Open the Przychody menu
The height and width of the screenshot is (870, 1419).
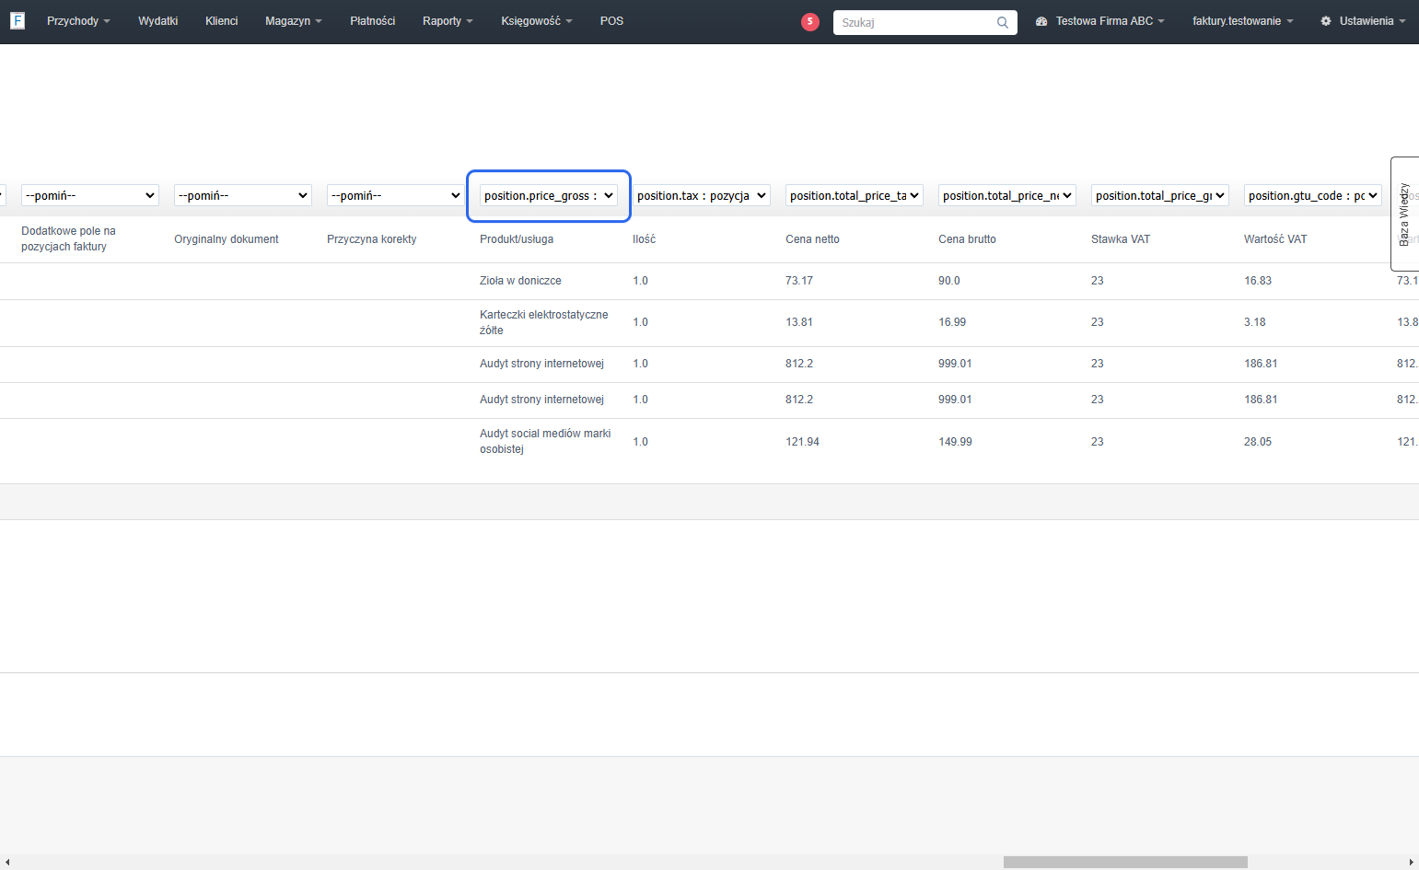pos(78,21)
